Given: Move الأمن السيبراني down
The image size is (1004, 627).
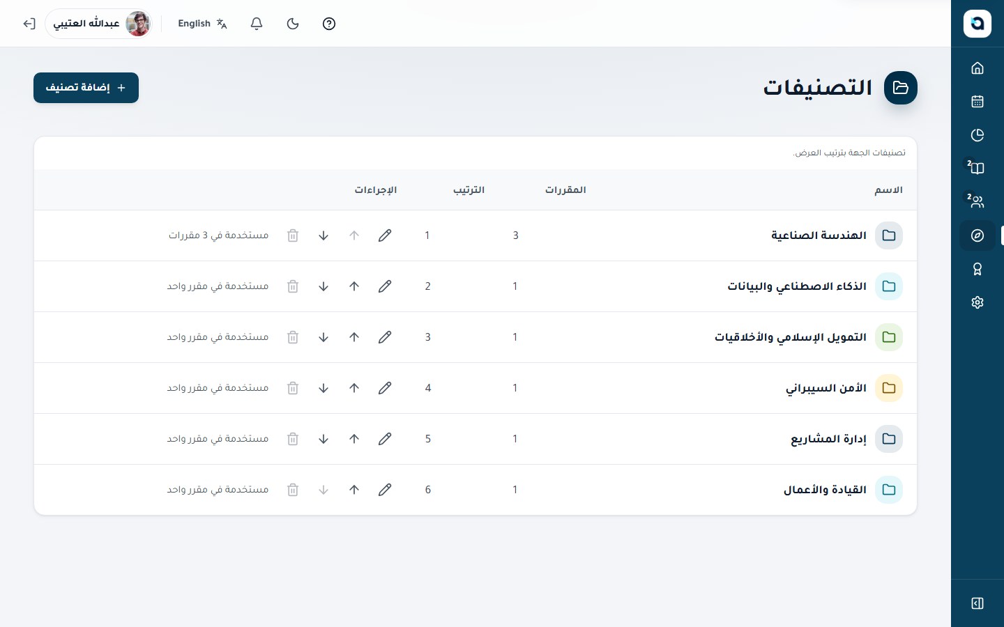Looking at the screenshot, I should click(324, 388).
